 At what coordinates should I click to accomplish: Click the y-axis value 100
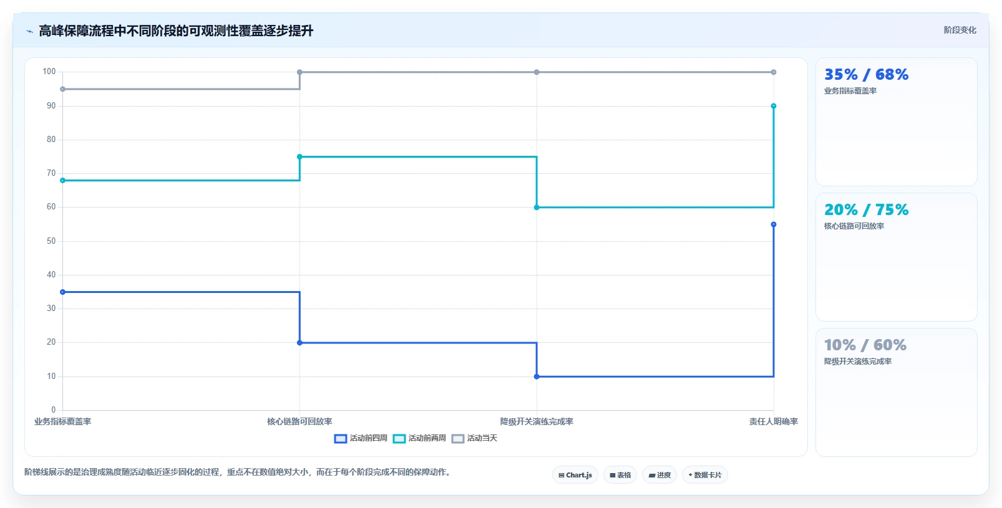(49, 72)
